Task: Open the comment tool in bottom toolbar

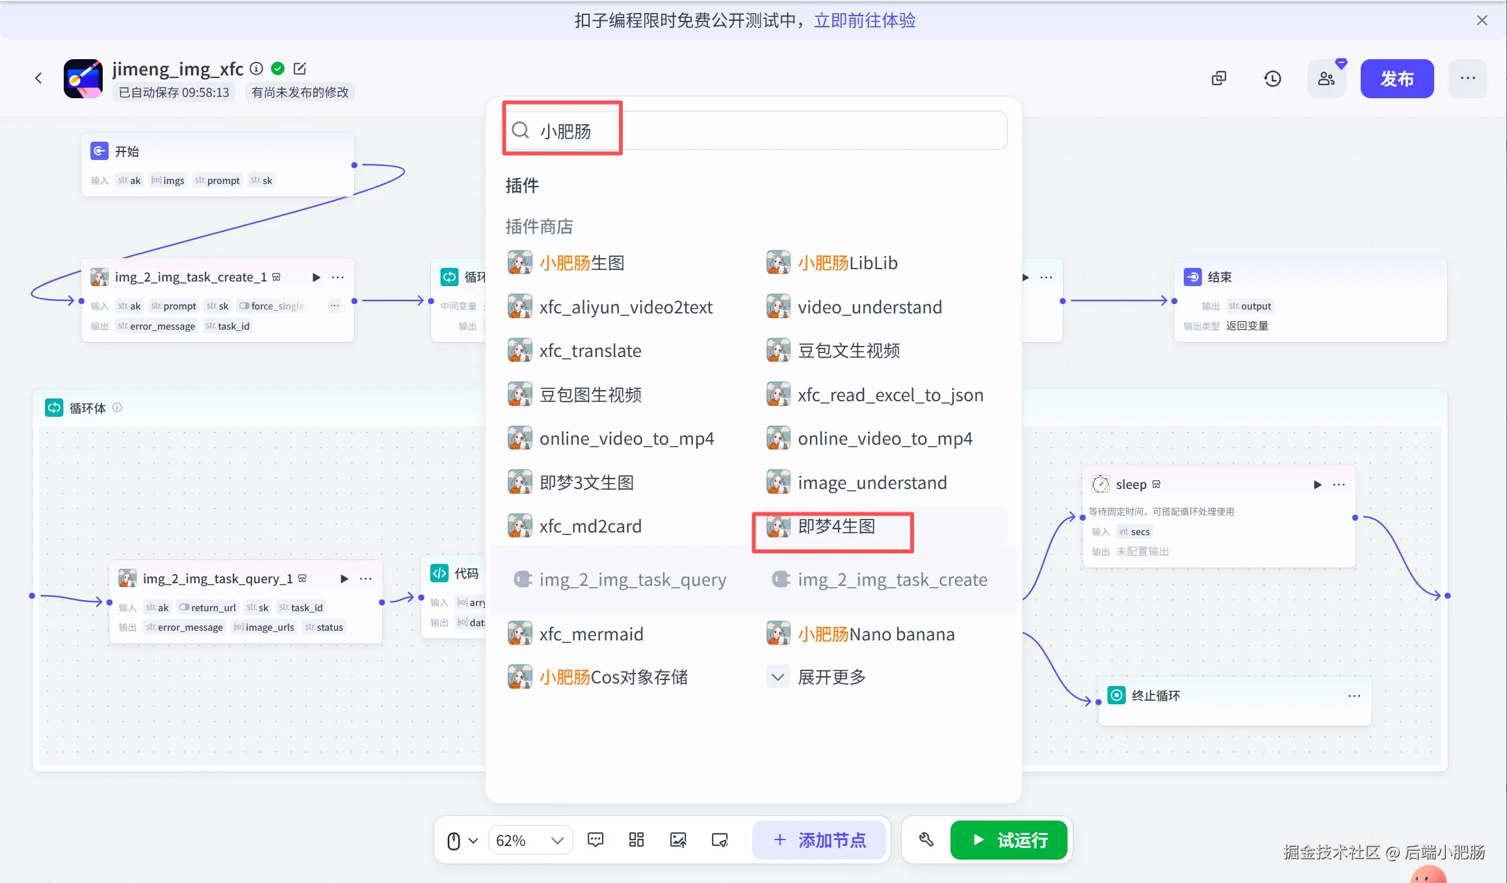Action: point(595,839)
